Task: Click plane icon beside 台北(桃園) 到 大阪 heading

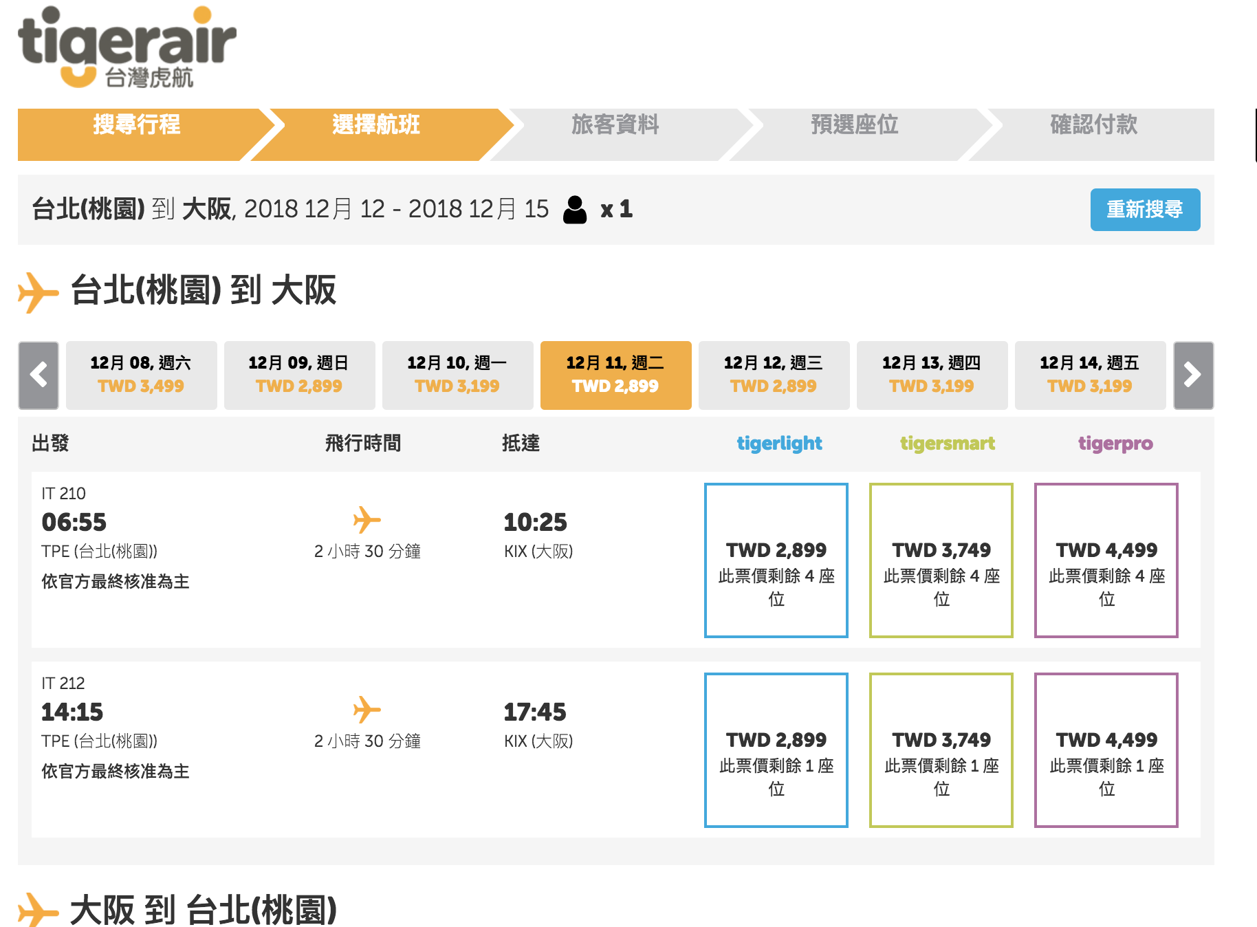Action: pyautogui.click(x=39, y=292)
